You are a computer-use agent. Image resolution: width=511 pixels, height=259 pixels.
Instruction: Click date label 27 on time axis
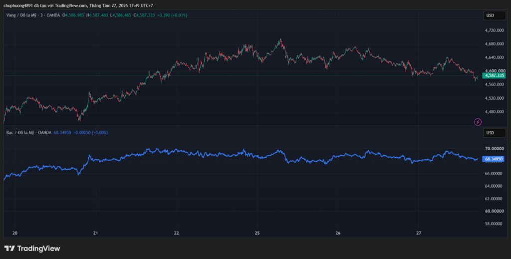[419, 233]
